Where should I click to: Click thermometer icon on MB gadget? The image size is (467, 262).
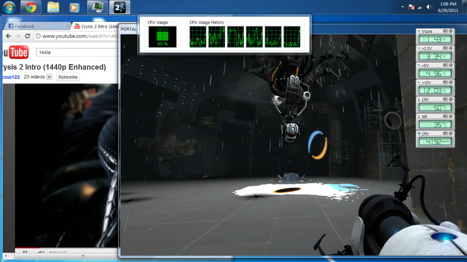[x=419, y=117]
